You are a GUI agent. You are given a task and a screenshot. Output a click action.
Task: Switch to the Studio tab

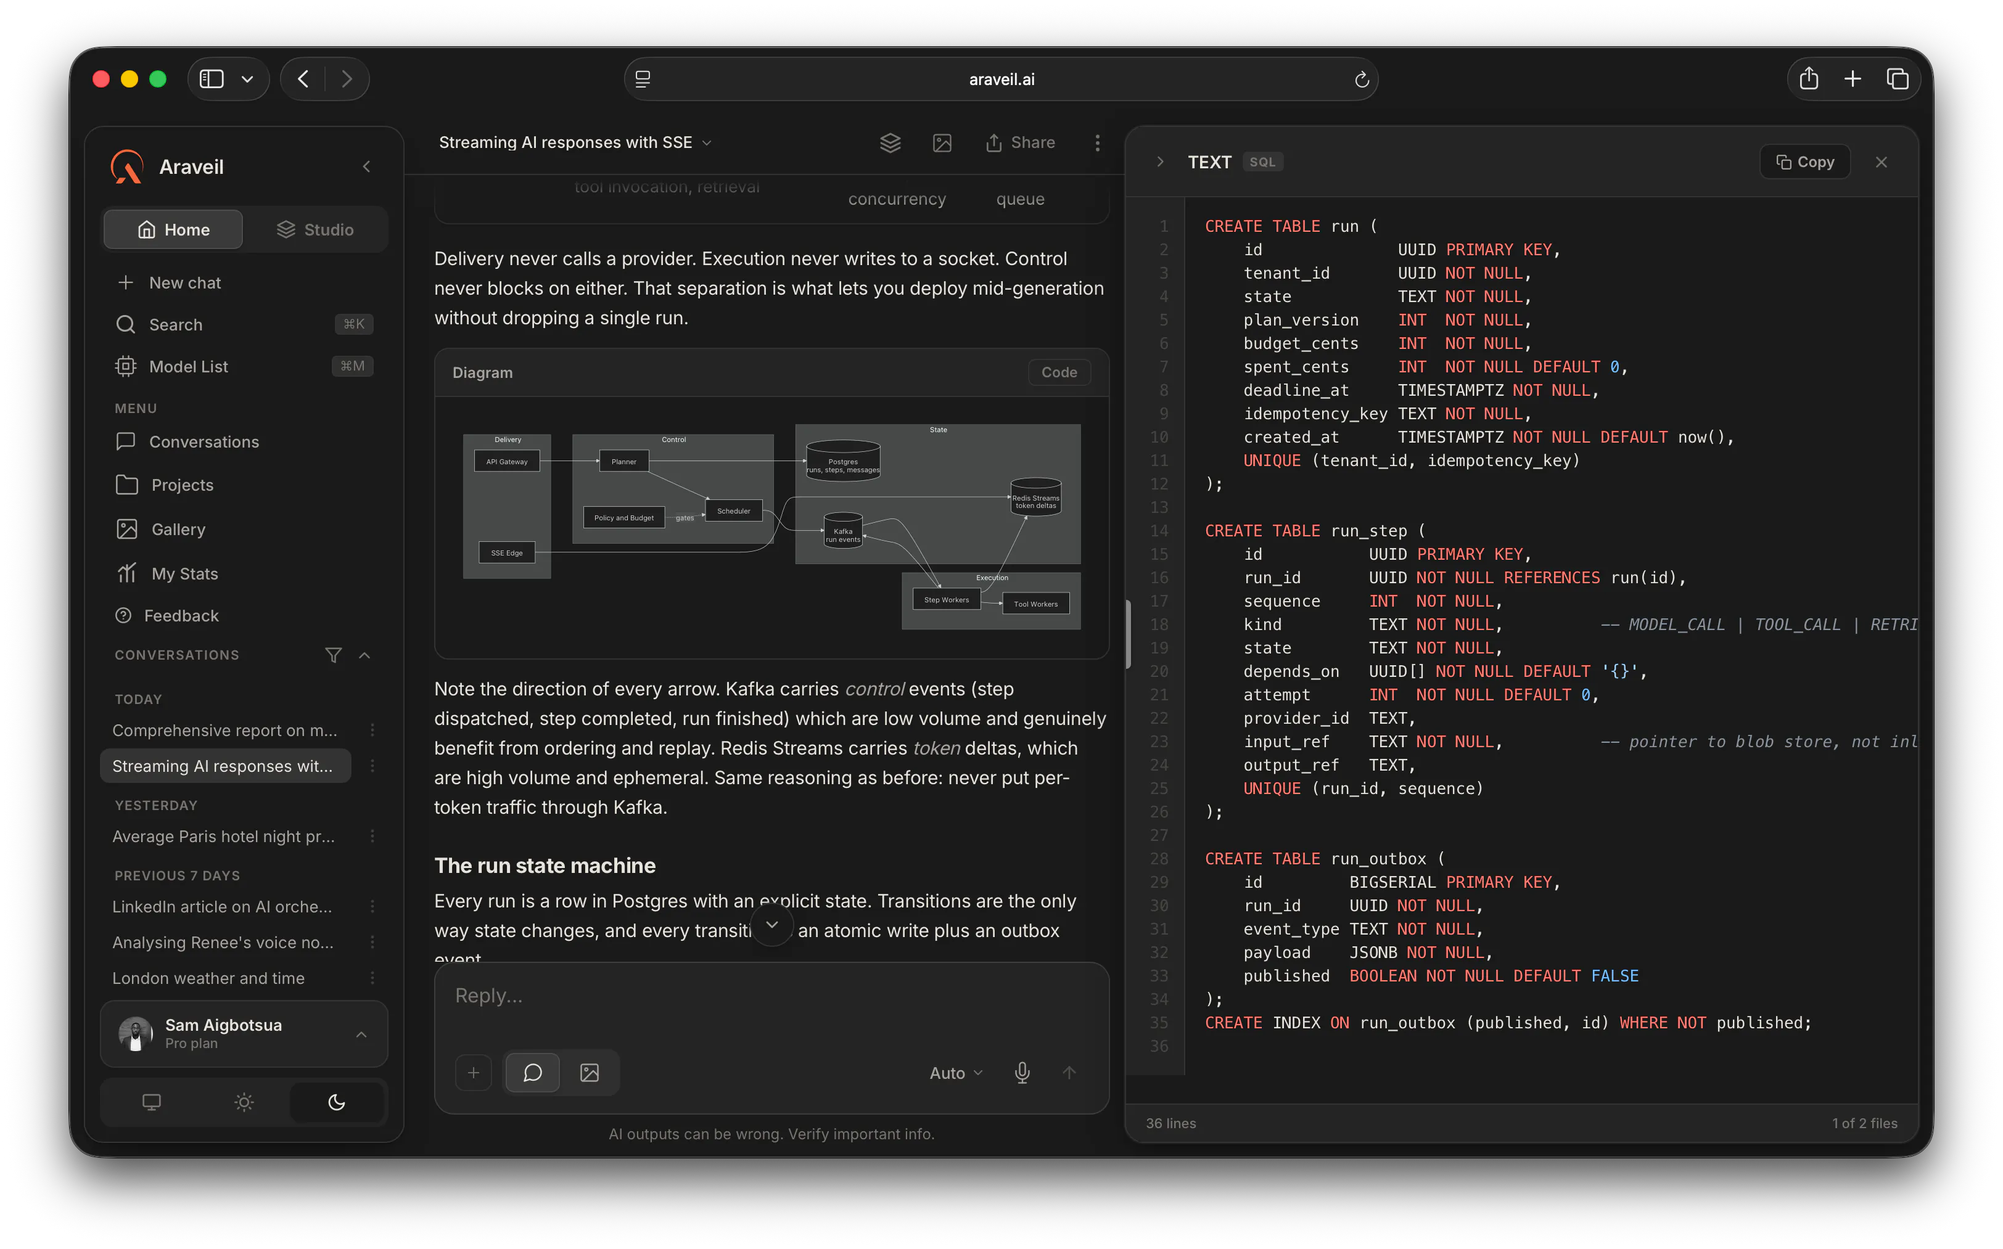[315, 230]
